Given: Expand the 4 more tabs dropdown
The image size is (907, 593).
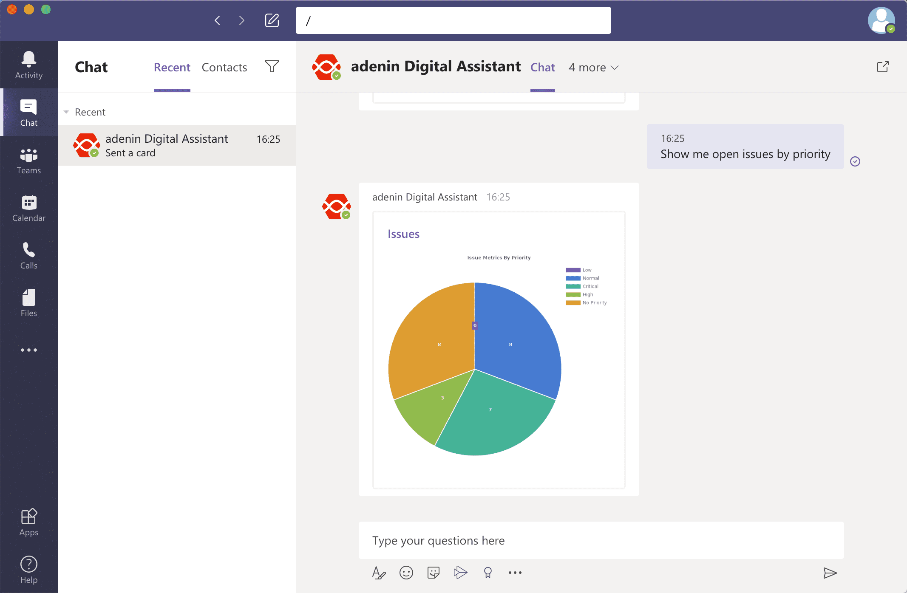Looking at the screenshot, I should 594,68.
